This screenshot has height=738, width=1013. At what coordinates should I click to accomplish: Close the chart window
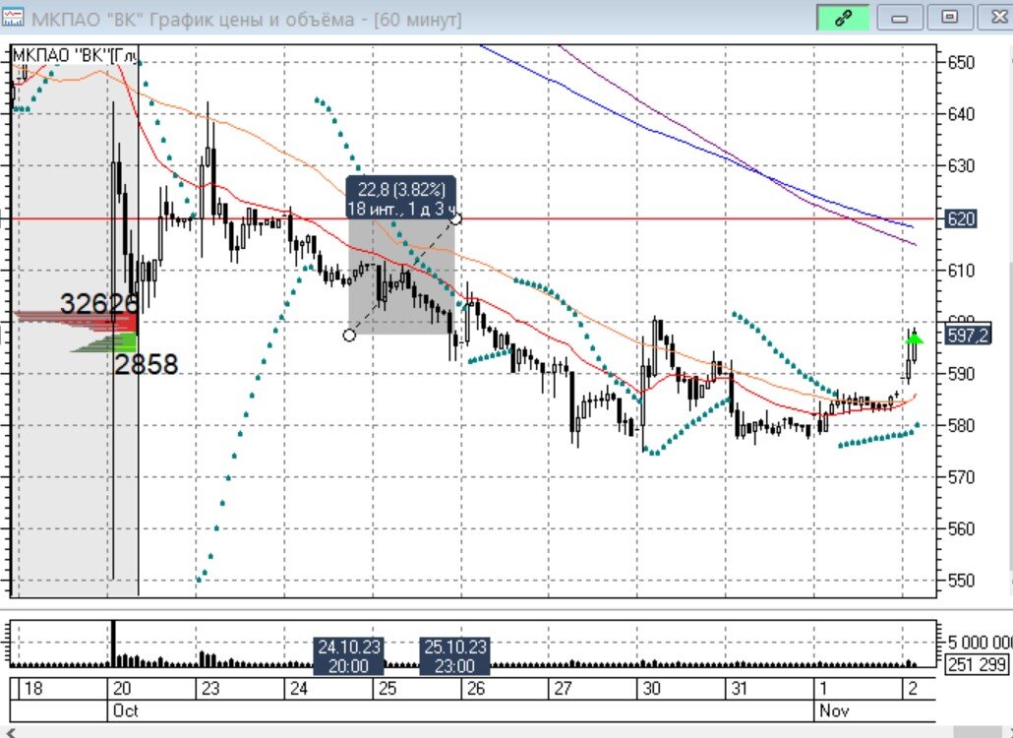pos(997,18)
